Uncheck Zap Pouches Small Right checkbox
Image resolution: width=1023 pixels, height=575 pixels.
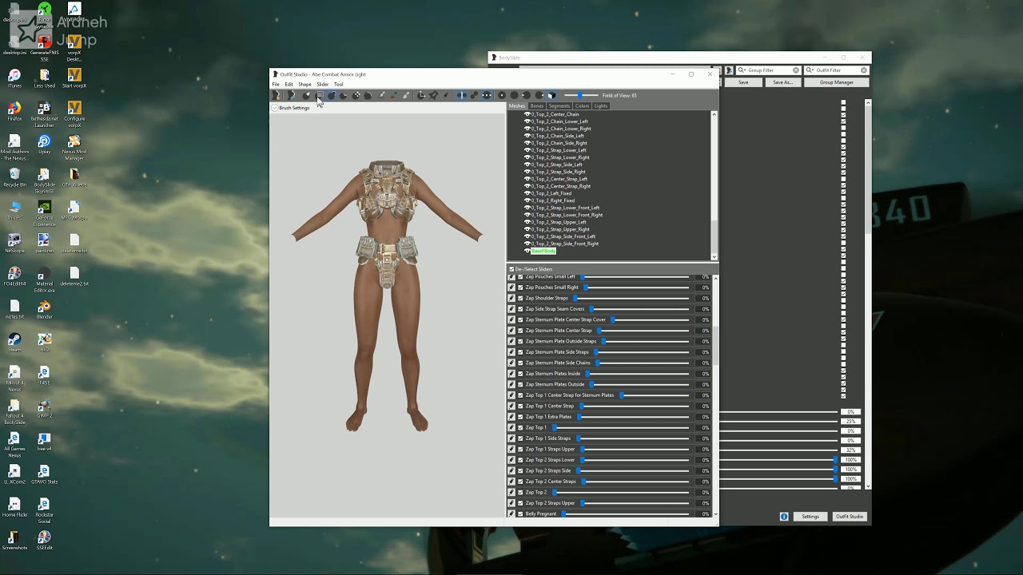click(520, 287)
